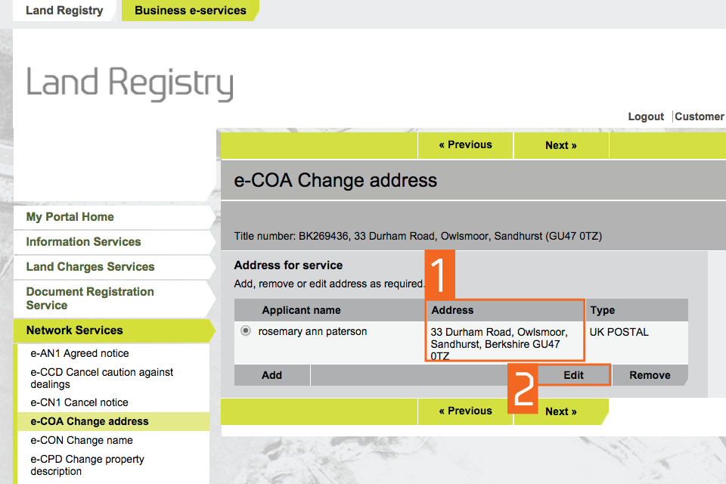Open Land Charges Services menu
Viewport: 726px width, 484px height.
(x=90, y=267)
